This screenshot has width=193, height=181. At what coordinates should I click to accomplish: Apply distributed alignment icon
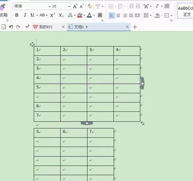tap(137, 15)
